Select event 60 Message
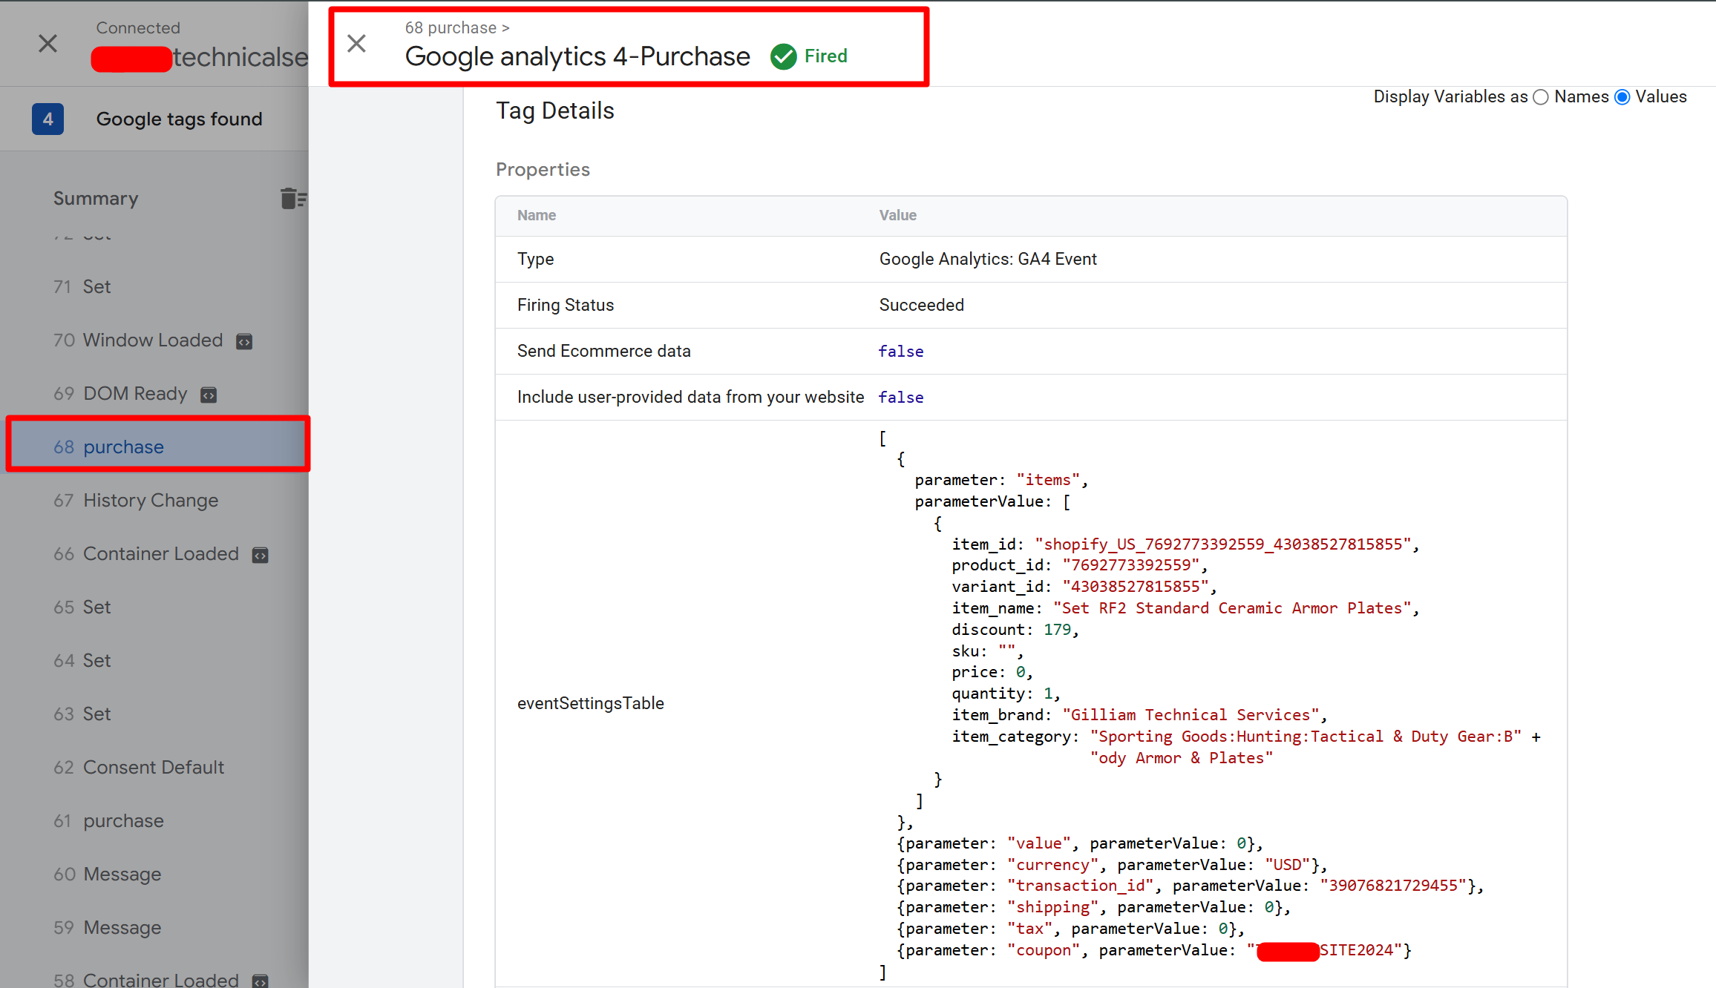 tap(122, 874)
